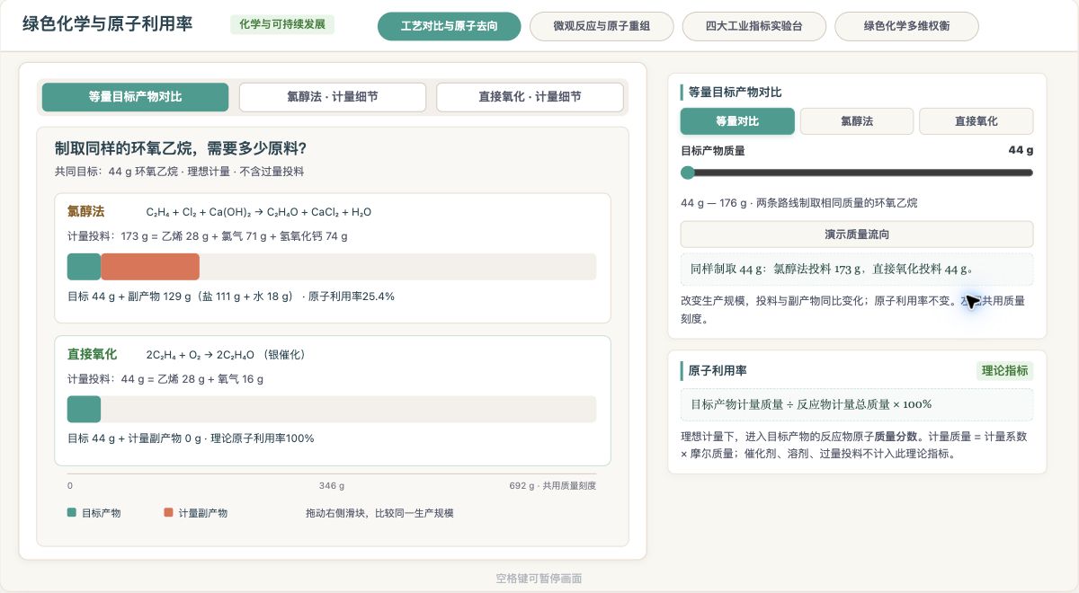This screenshot has width=1079, height=593.
Task: Click the heading 制取同样的环氧乙烷，需要多少原料？
Action: pyautogui.click(x=181, y=148)
